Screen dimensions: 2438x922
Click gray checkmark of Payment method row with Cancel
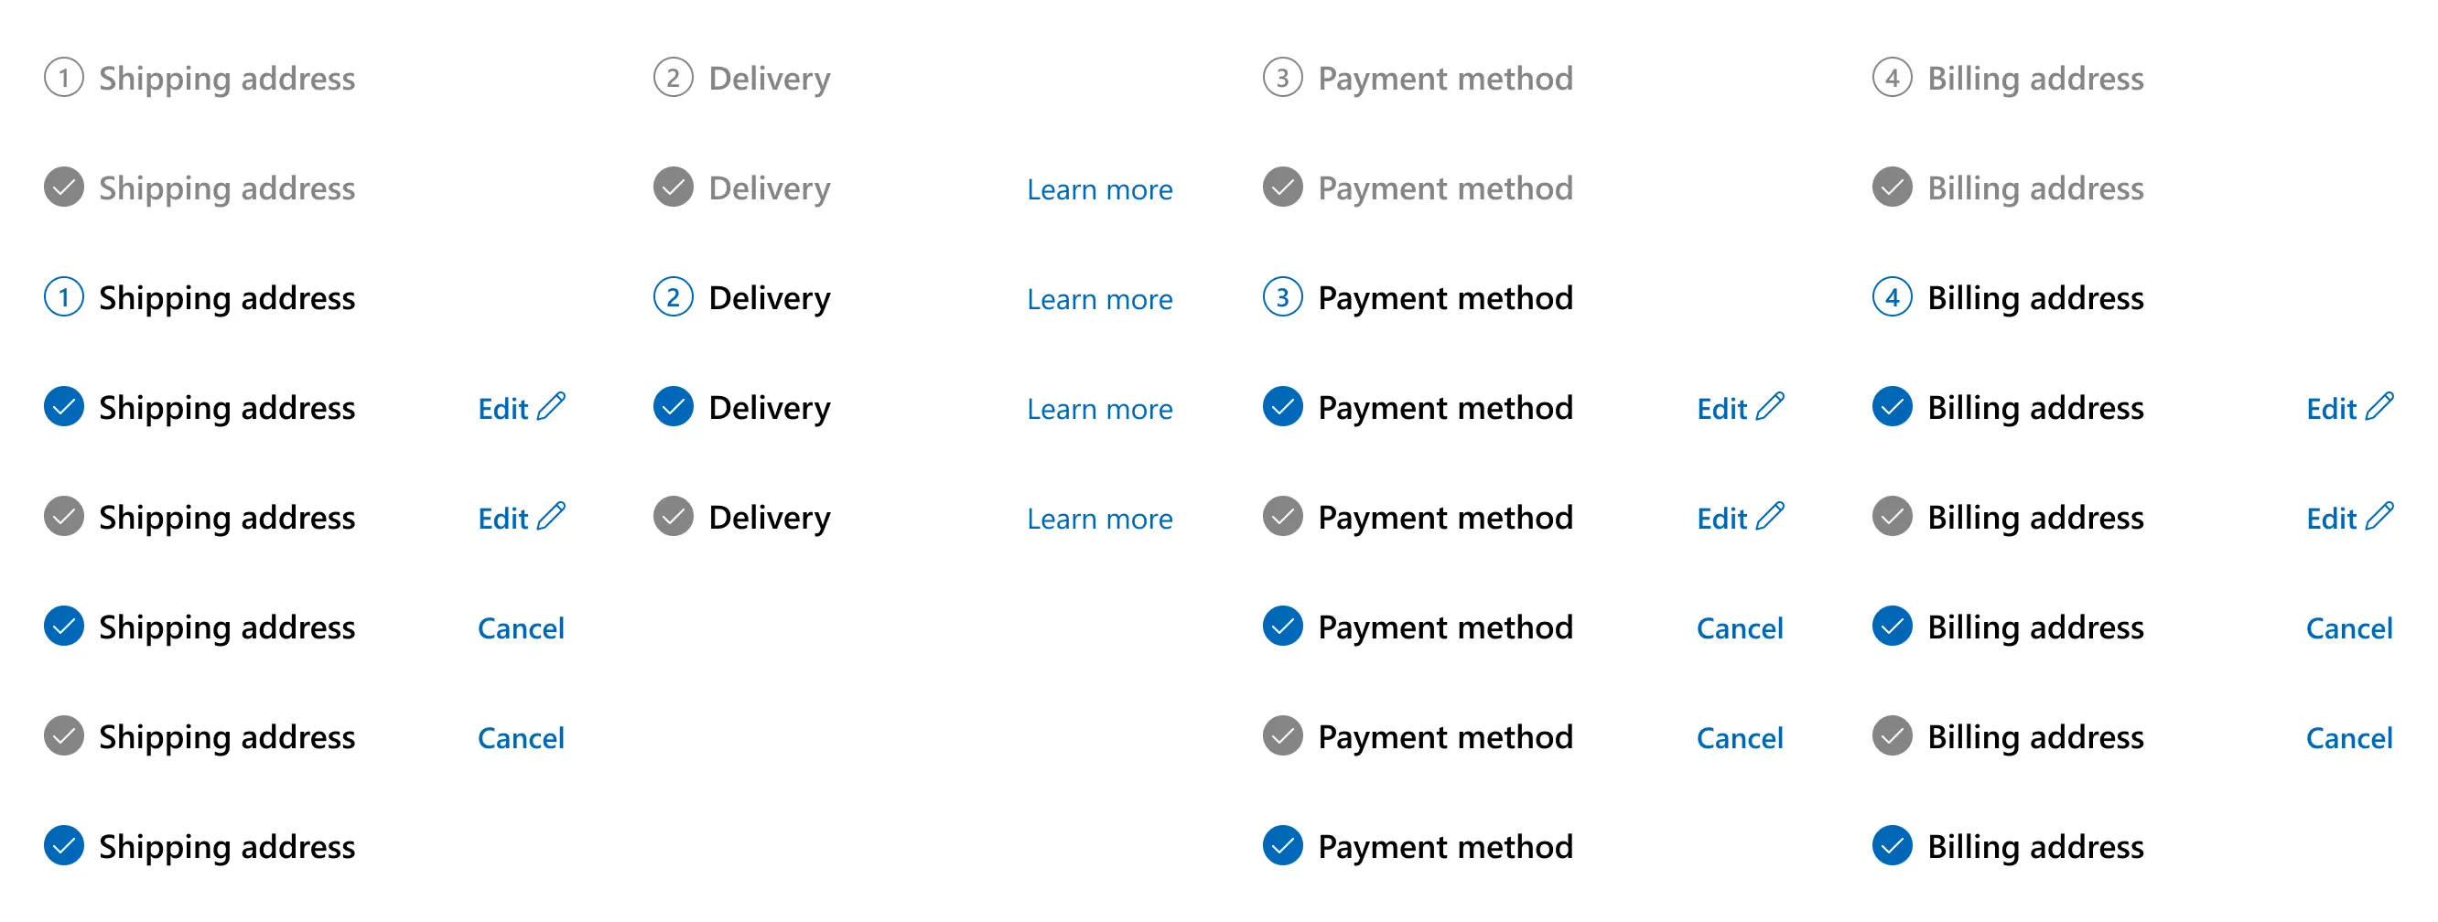(x=1282, y=735)
